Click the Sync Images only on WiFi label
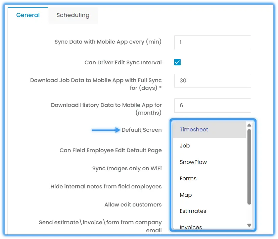 coord(127,168)
